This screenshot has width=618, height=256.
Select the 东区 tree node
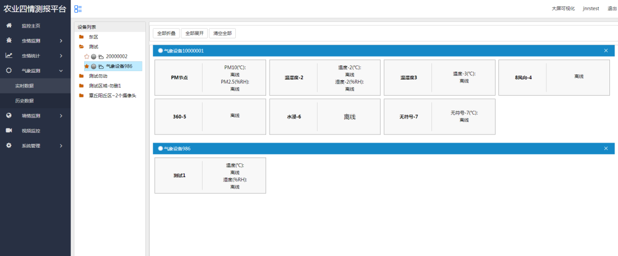(93, 37)
